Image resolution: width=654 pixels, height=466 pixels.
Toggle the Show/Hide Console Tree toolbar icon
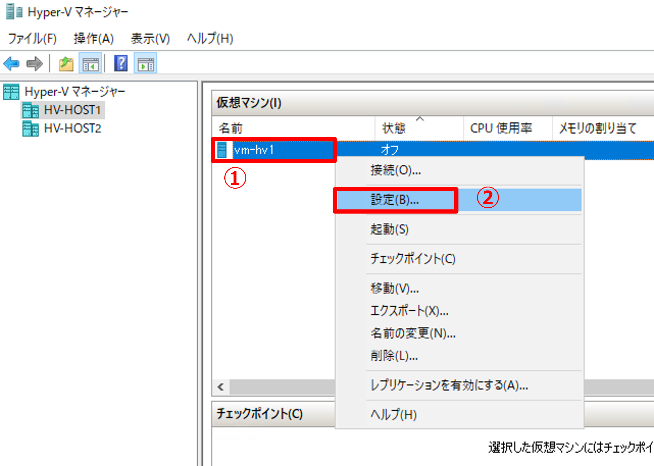91,63
